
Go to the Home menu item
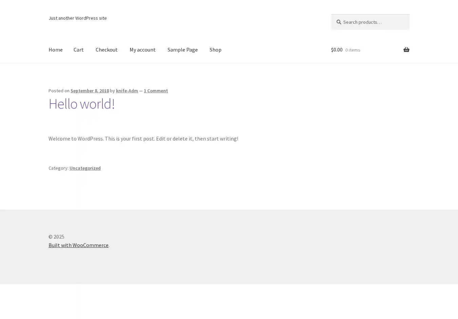click(x=55, y=50)
